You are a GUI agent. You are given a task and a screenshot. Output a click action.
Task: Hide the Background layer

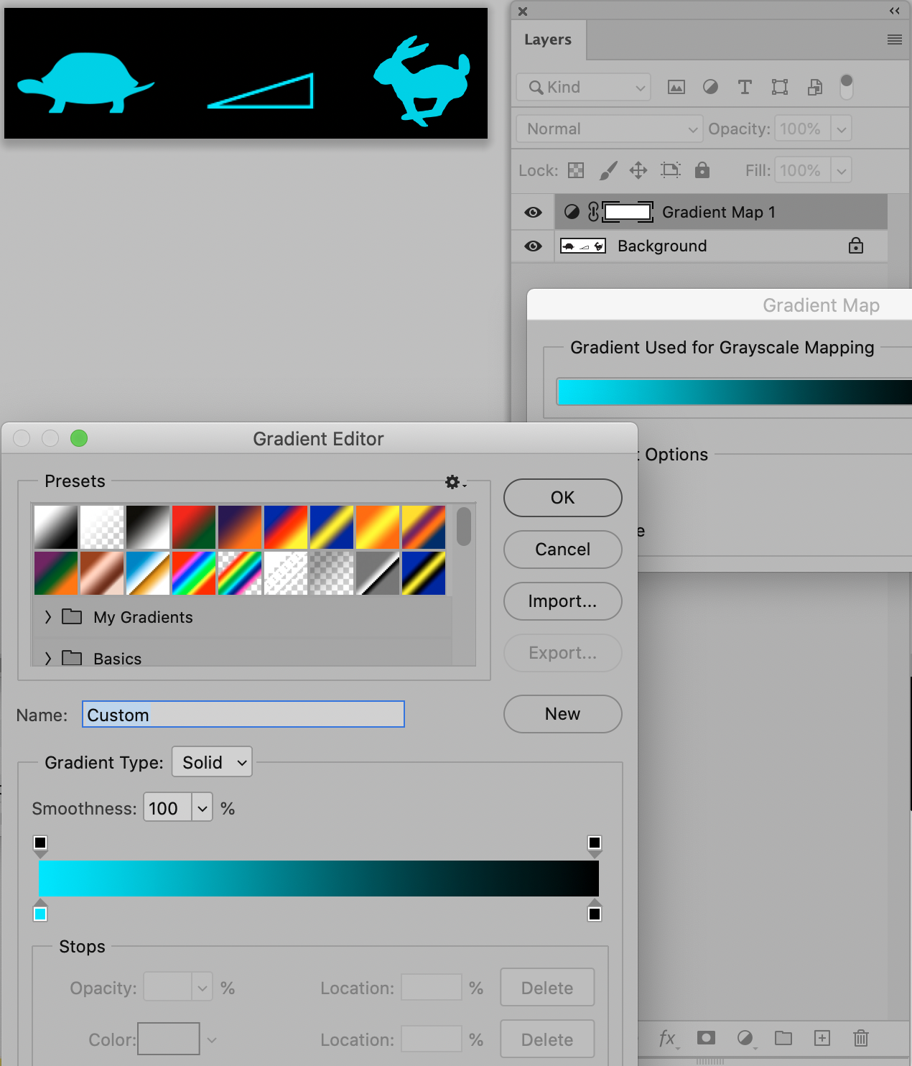coord(532,246)
